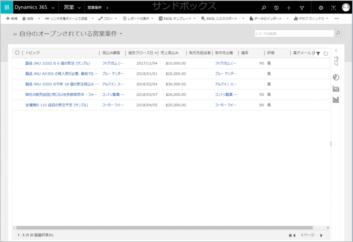
Task: Open the EXCEL テンプレート dropdown
Action: (x=177, y=19)
